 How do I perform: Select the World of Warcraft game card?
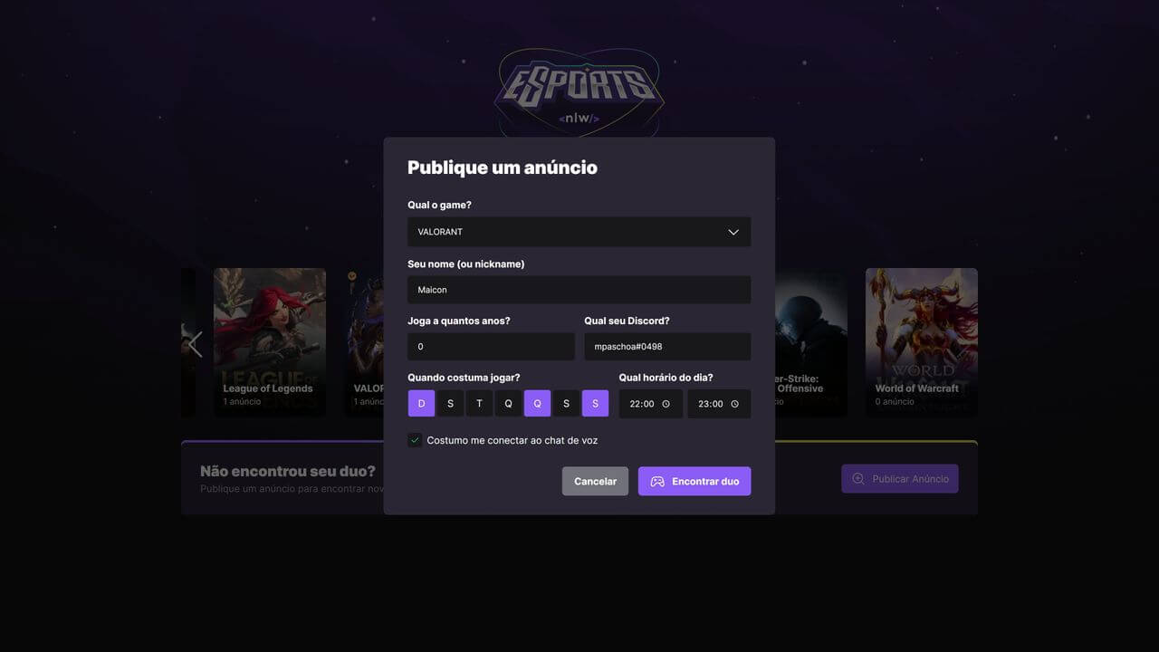(921, 342)
